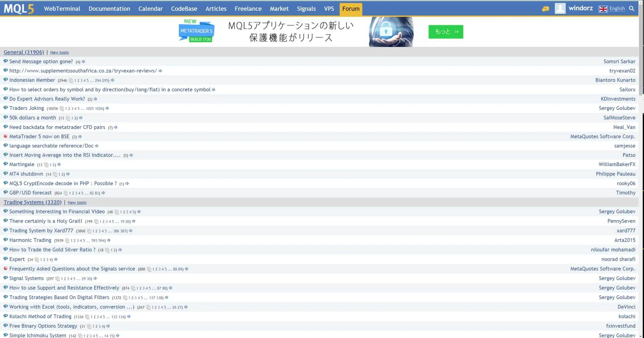Click last post arrow for Signal Systems

(95, 279)
